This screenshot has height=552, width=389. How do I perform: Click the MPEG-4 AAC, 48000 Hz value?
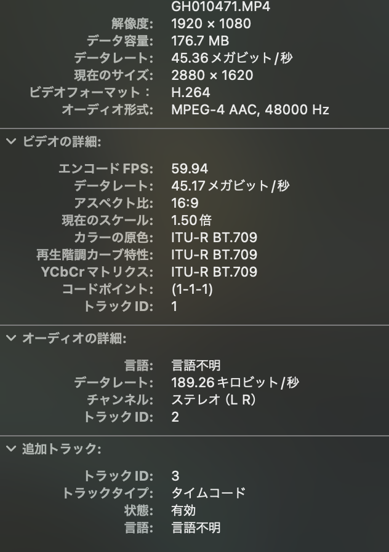(250, 110)
